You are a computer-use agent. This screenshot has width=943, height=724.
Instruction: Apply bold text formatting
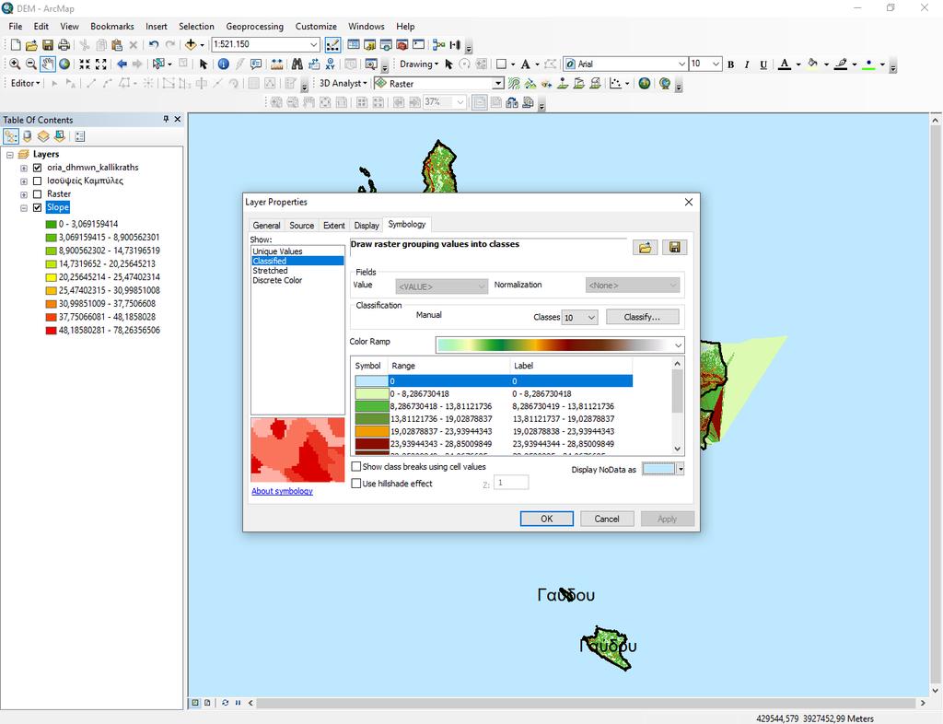[730, 64]
